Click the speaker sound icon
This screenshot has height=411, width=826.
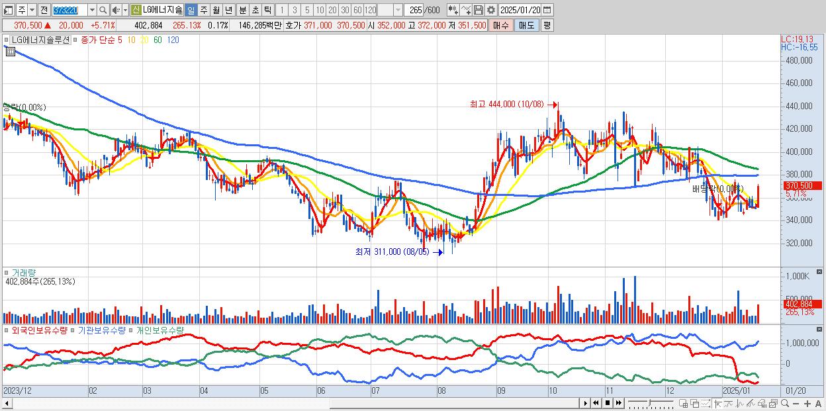coord(116,11)
